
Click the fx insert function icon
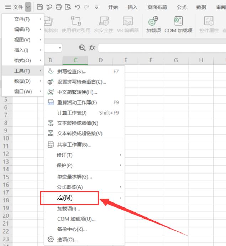[x=92, y=47]
